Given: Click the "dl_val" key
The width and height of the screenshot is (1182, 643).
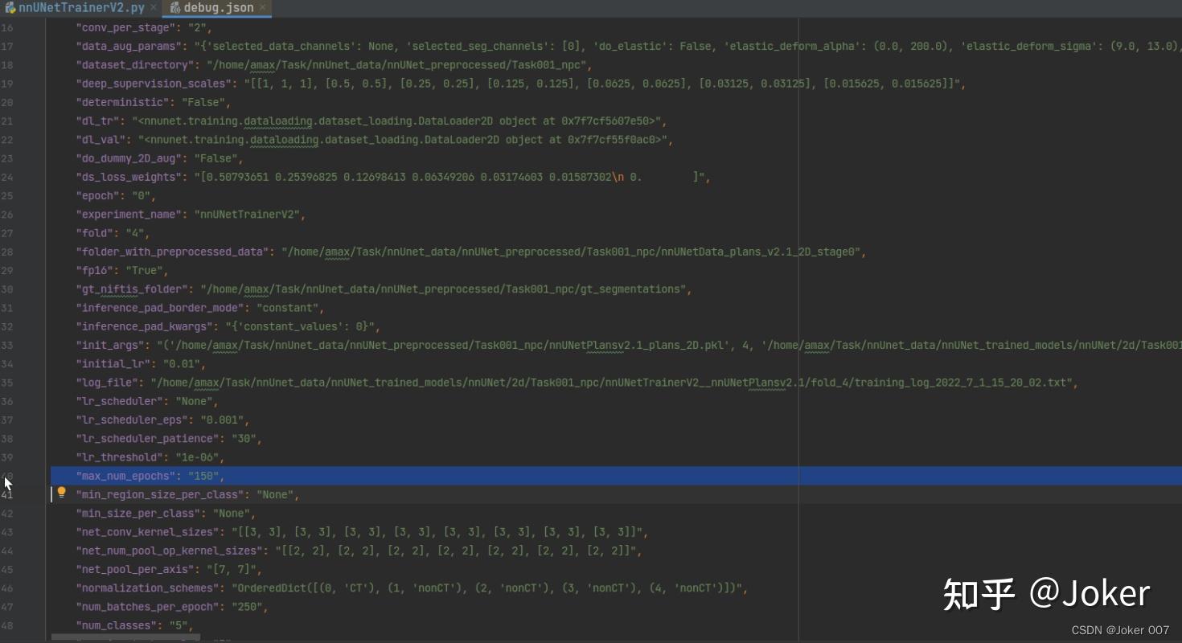Looking at the screenshot, I should [101, 139].
